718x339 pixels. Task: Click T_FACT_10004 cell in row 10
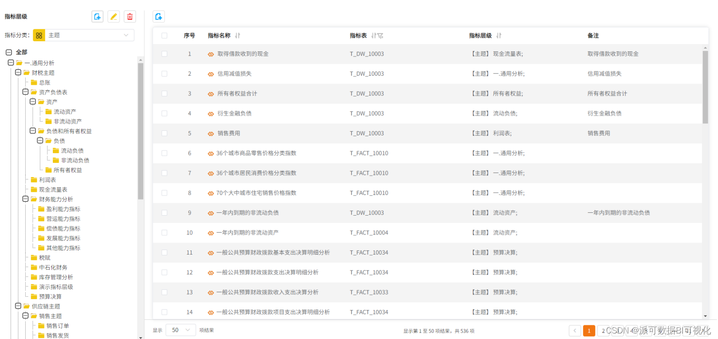(x=369, y=233)
